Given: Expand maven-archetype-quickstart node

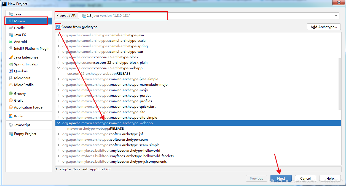Looking at the screenshot, I should [58, 106].
